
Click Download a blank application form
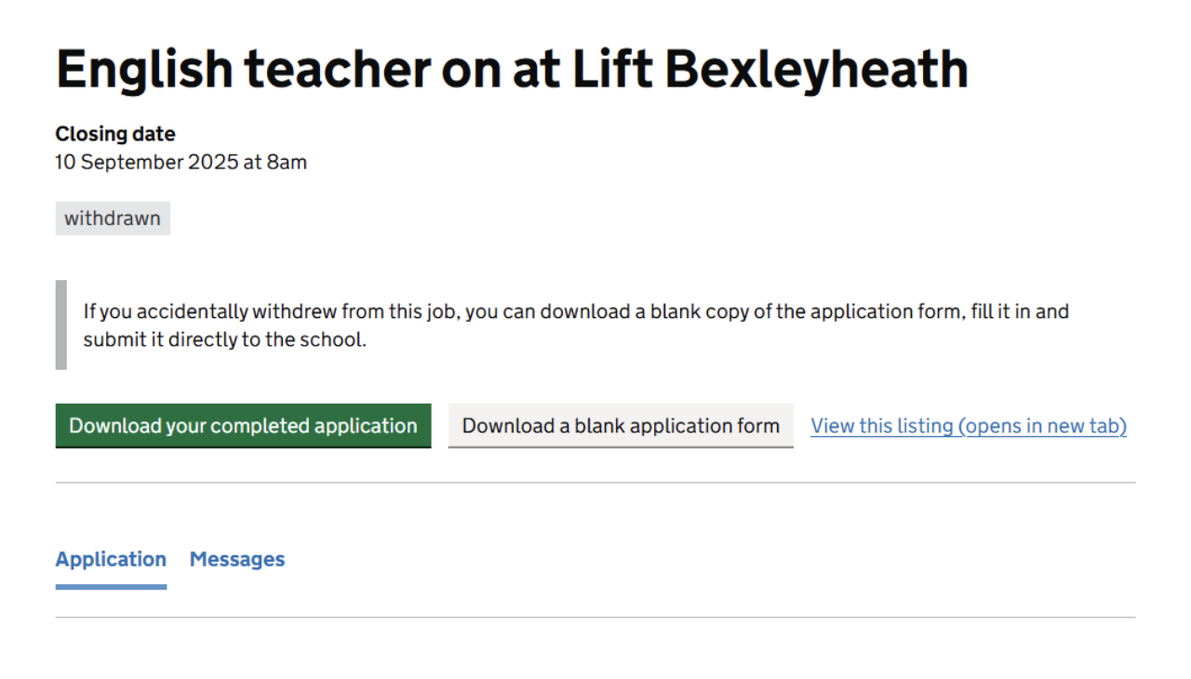click(x=621, y=426)
